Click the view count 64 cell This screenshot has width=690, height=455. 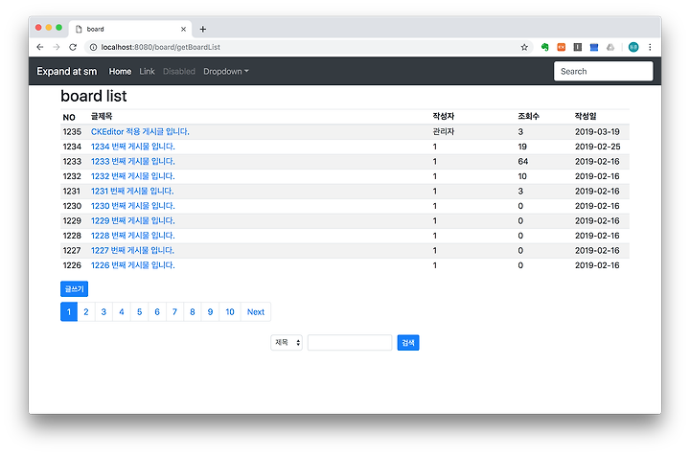[523, 162]
